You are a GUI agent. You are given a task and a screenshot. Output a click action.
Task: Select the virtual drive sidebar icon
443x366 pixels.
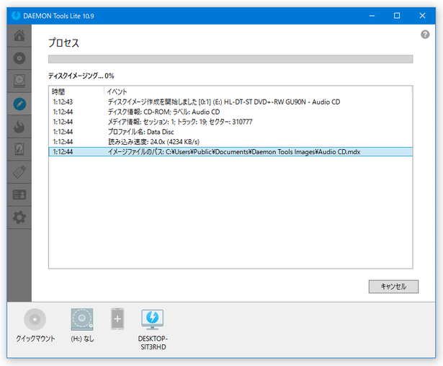tap(19, 81)
